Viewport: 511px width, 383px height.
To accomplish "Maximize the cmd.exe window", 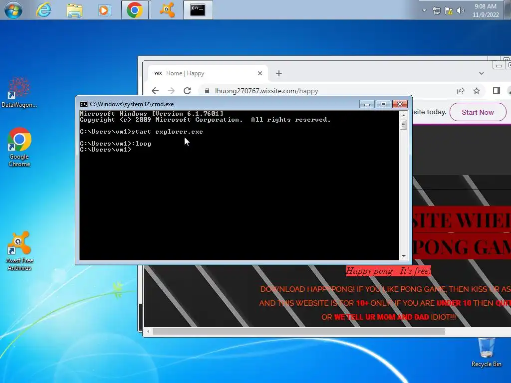I will click(383, 104).
